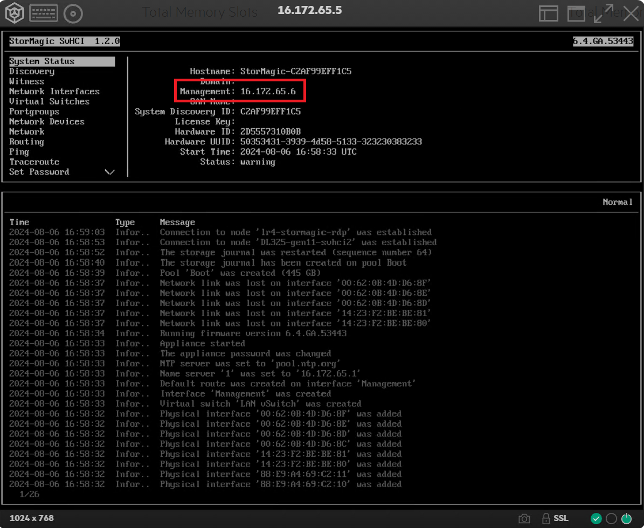The image size is (644, 528).
Task: Select System Status in the menu
Action: tap(61, 61)
